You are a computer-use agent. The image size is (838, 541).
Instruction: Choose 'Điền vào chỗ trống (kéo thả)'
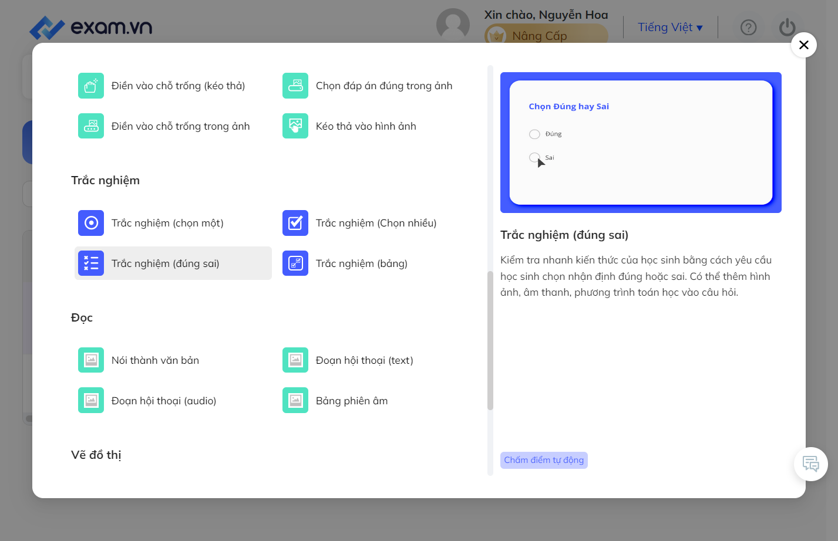tap(179, 86)
